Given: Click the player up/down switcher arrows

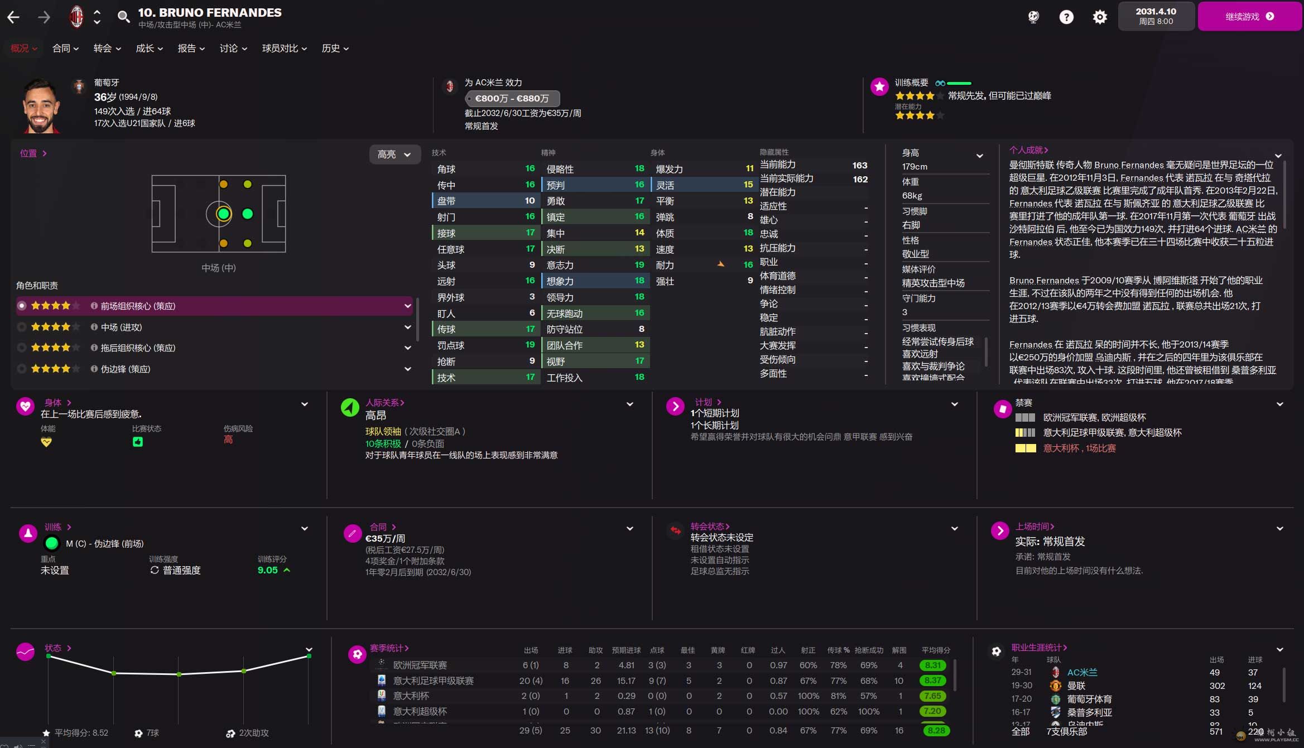Looking at the screenshot, I should [97, 17].
